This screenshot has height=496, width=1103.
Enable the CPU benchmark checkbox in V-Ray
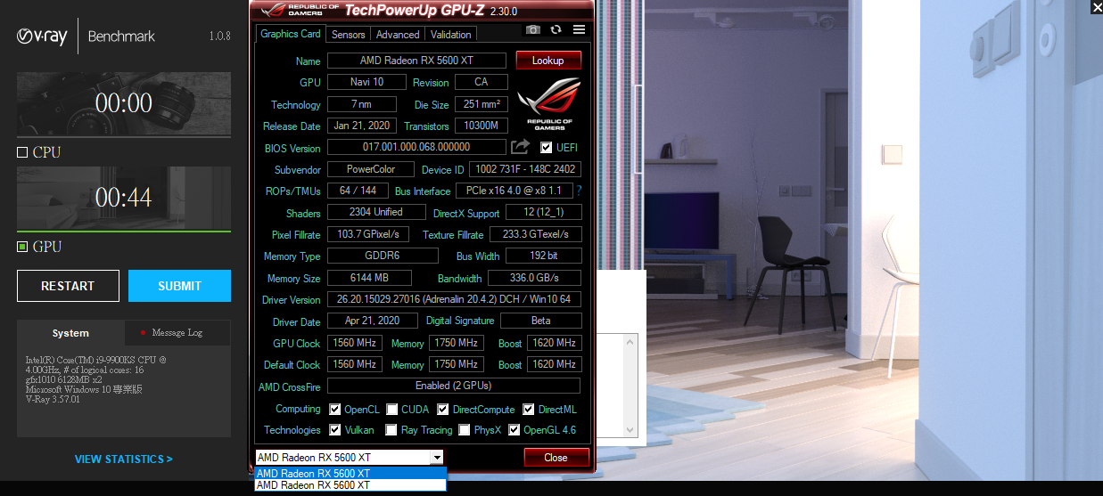[x=22, y=152]
